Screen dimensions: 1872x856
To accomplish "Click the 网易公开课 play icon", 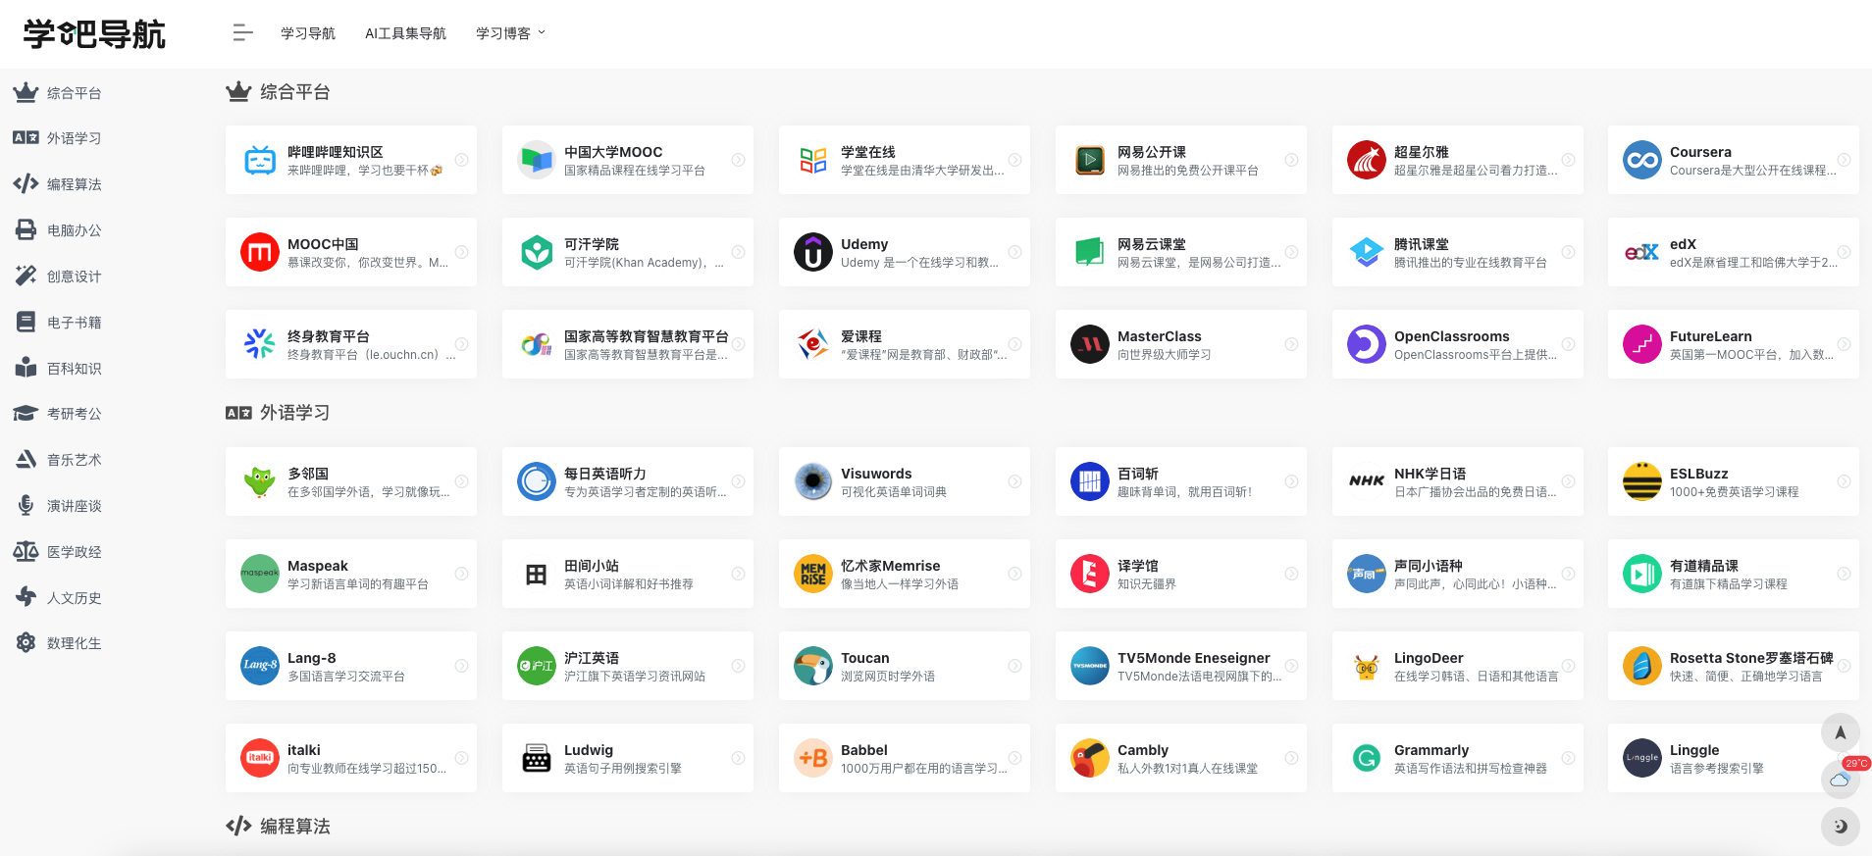I will pyautogui.click(x=1090, y=160).
